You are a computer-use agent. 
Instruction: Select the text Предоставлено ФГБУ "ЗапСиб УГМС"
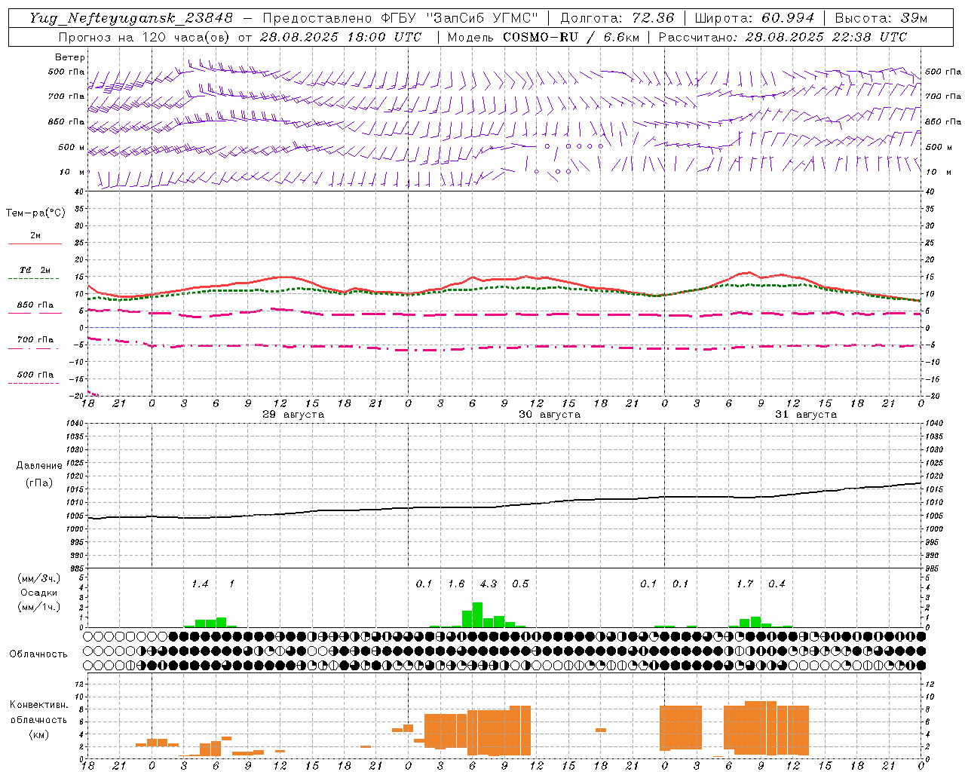[x=401, y=18]
